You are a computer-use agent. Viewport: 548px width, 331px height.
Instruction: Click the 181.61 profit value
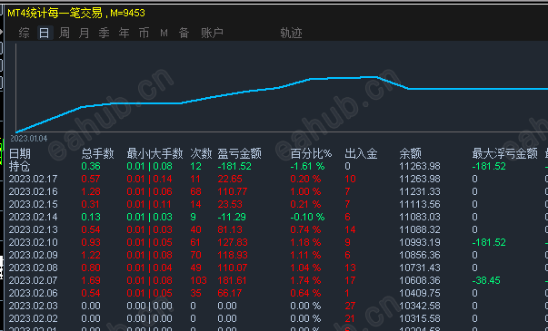pyautogui.click(x=232, y=280)
